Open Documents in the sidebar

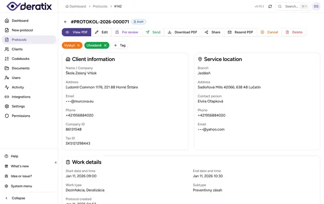pyautogui.click(x=29, y=68)
